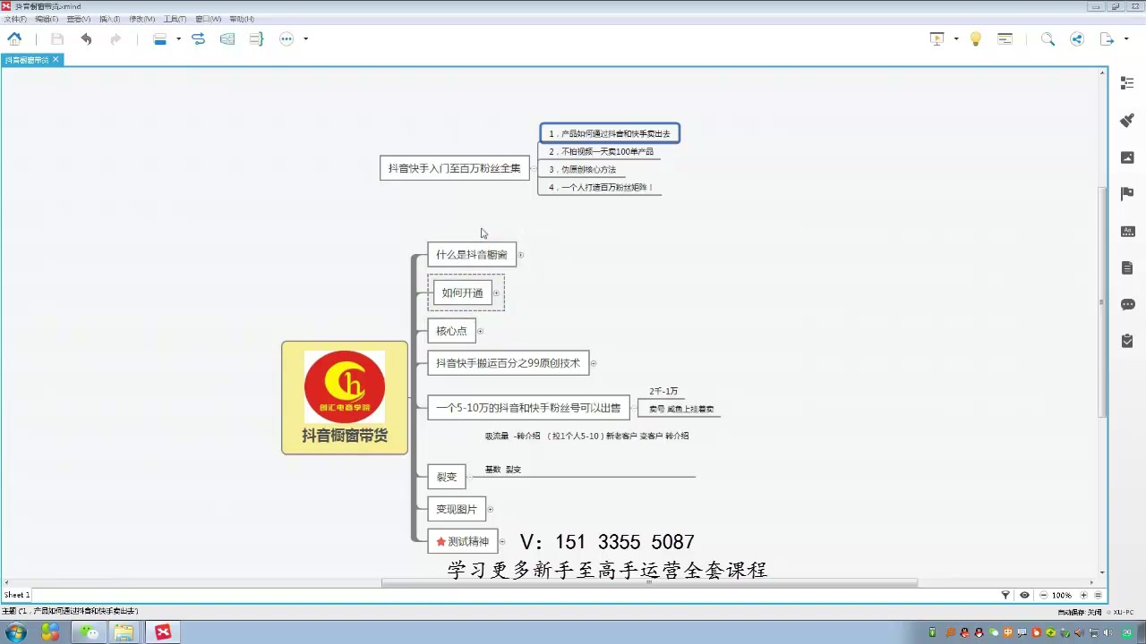This screenshot has height=644, width=1146.
Task: Open the file explorer taskbar icon
Action: [x=124, y=632]
